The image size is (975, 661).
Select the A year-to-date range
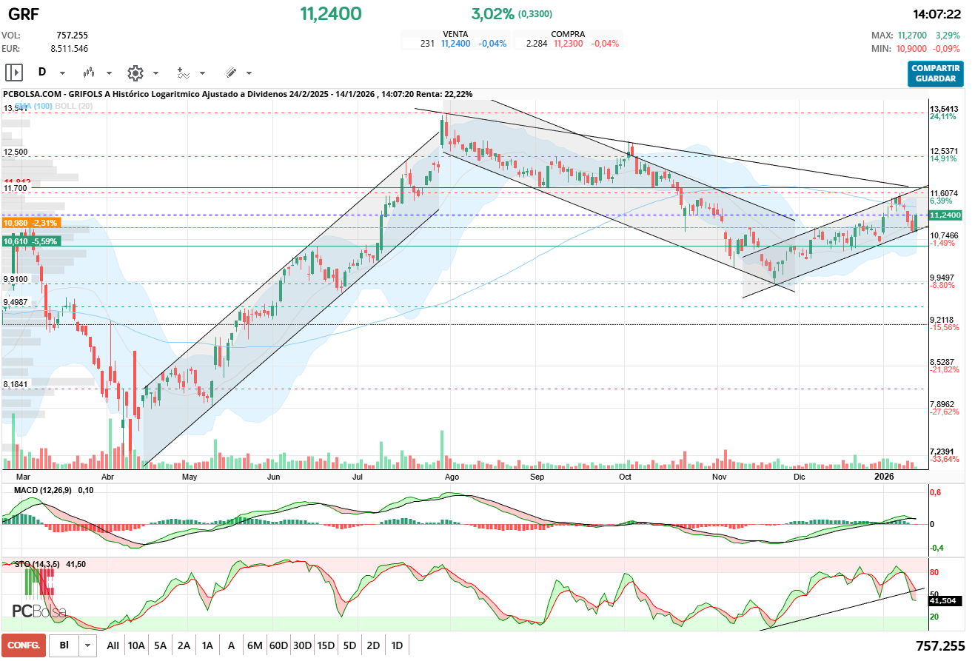[x=231, y=645]
